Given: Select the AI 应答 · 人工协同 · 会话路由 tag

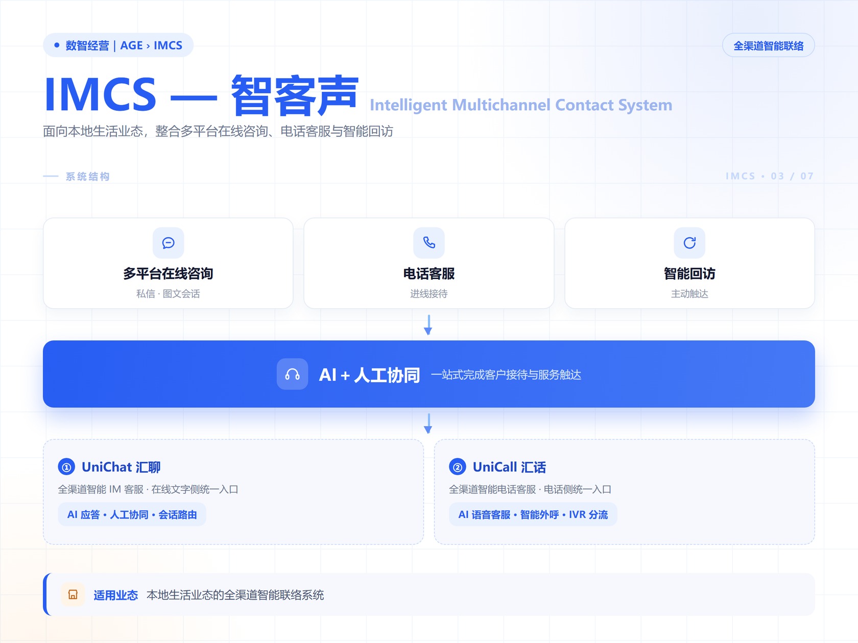Looking at the screenshot, I should (x=132, y=514).
